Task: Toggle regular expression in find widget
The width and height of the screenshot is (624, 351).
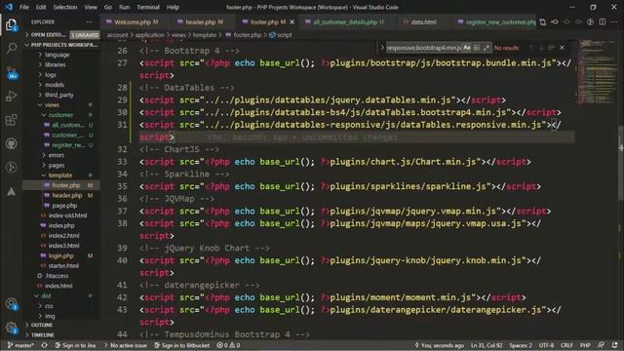Action: [x=486, y=48]
